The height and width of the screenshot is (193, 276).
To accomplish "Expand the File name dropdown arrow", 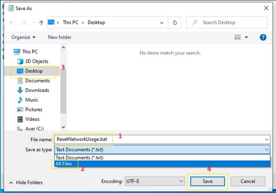I will pyautogui.click(x=266, y=140).
